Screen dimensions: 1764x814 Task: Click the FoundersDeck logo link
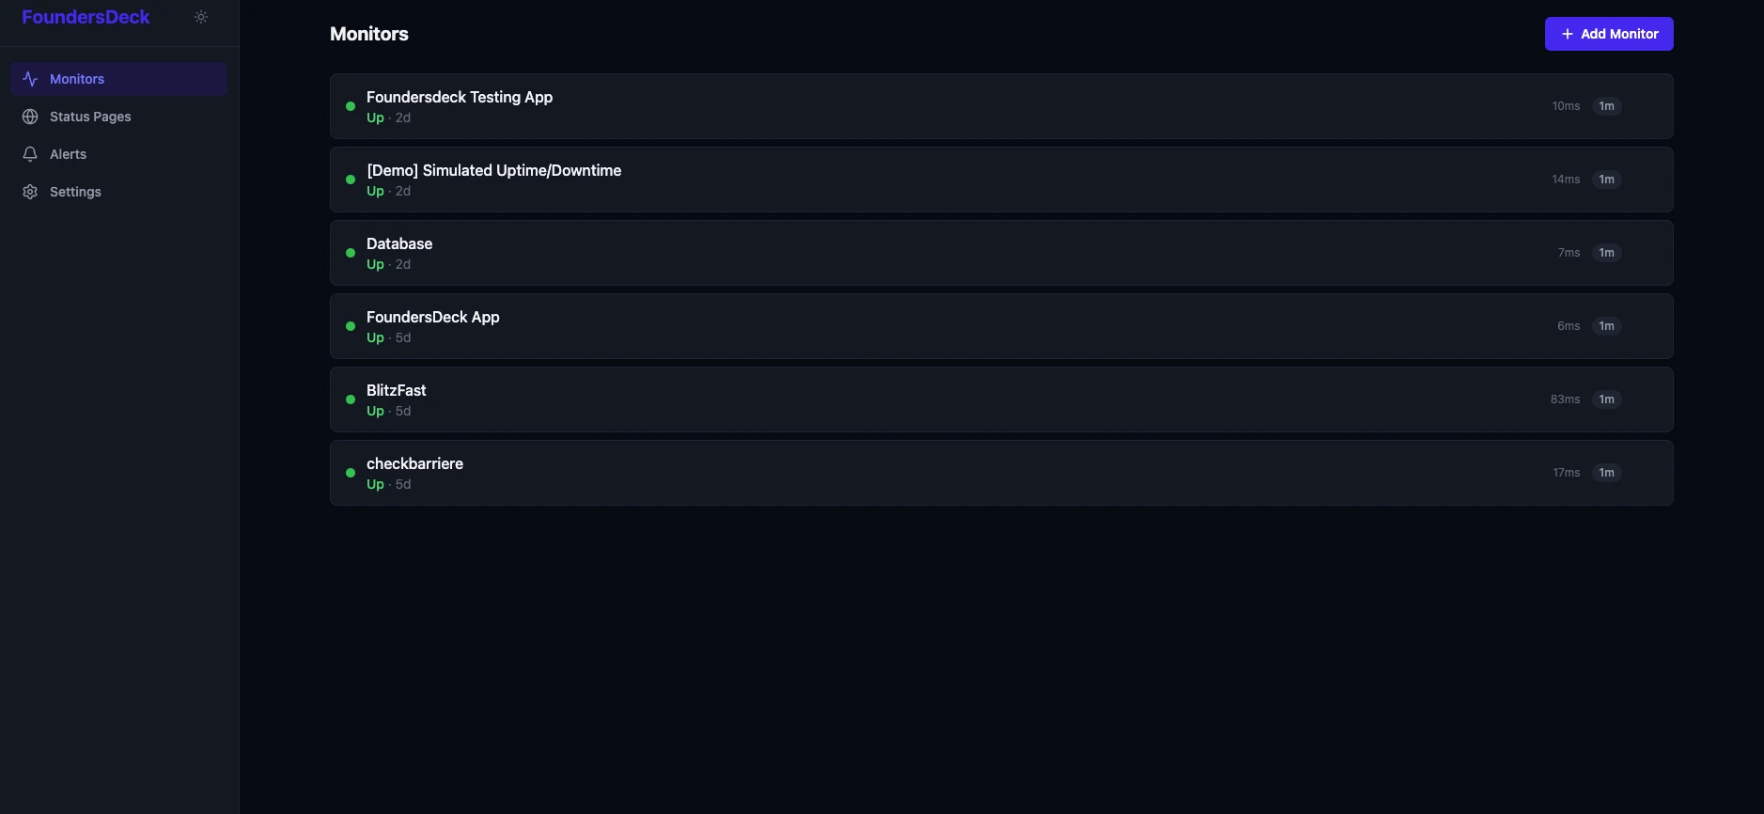86,17
